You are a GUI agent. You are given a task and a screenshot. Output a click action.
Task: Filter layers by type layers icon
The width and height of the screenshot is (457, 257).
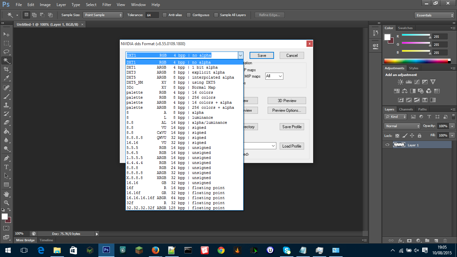coord(429,117)
